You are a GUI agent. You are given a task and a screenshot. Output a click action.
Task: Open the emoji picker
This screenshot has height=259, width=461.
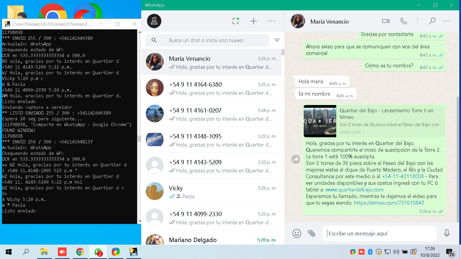[x=297, y=233]
